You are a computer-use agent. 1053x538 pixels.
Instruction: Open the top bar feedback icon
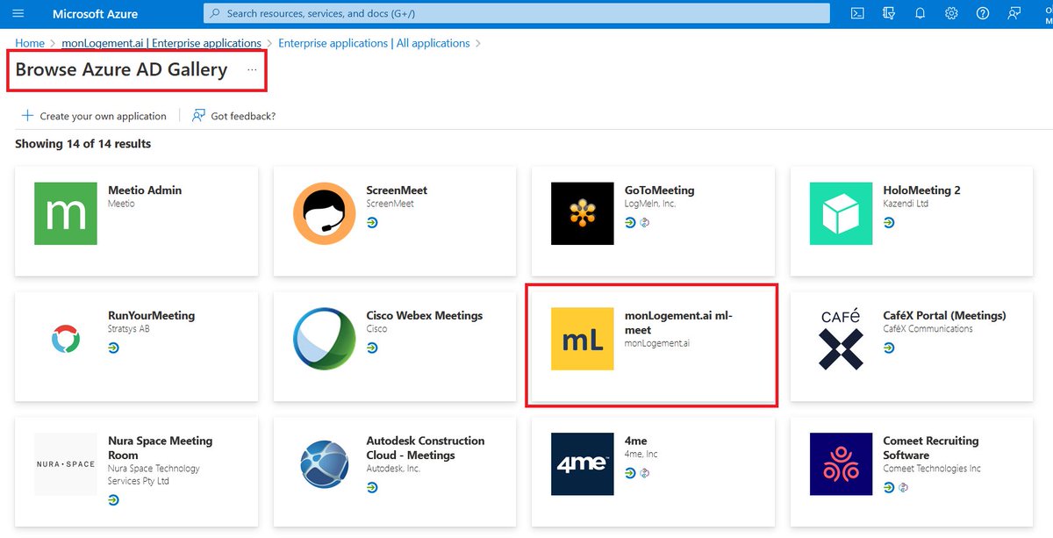click(1014, 13)
